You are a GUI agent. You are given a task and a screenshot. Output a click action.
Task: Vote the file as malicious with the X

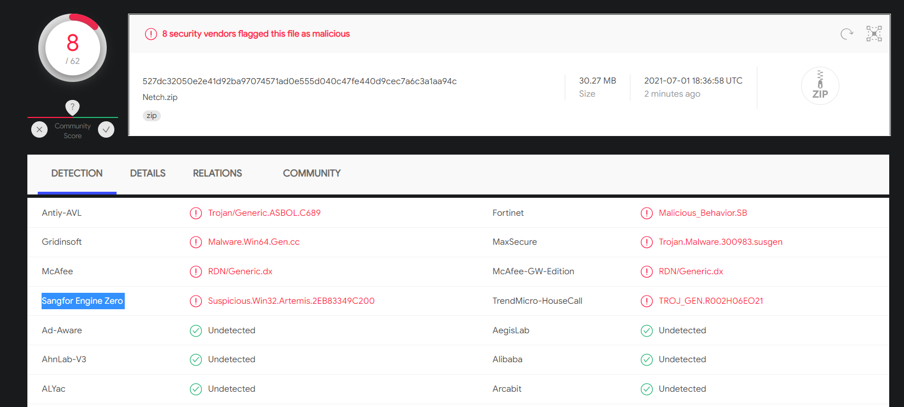[39, 129]
